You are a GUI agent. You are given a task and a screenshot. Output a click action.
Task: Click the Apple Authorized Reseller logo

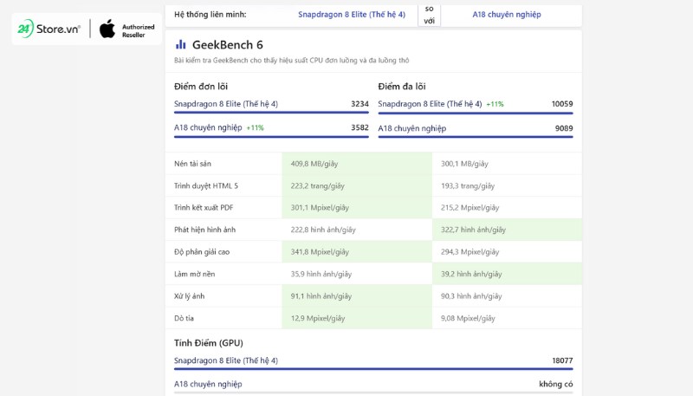tap(126, 29)
